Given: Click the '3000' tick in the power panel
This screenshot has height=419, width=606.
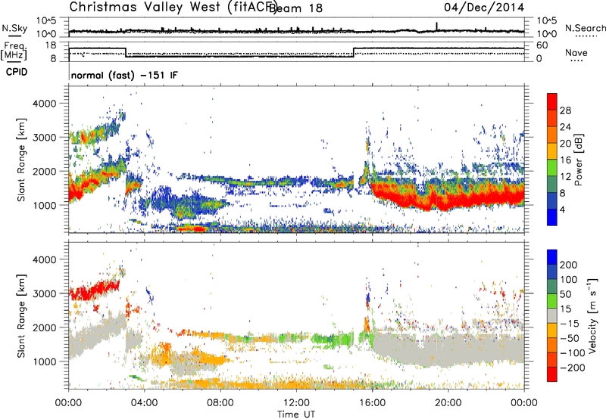Looking at the screenshot, I should 44,138.
